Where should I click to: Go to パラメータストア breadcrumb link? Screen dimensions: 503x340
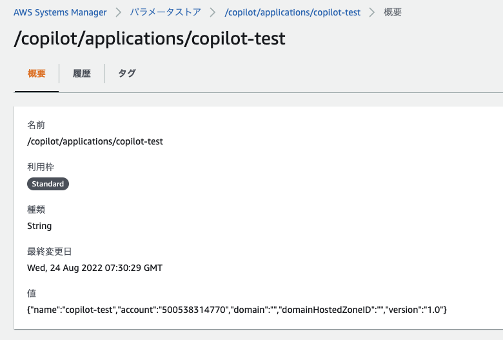tap(166, 12)
